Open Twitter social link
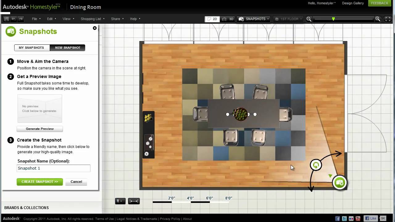Screen dimensions: 395x222 (x=344, y=218)
